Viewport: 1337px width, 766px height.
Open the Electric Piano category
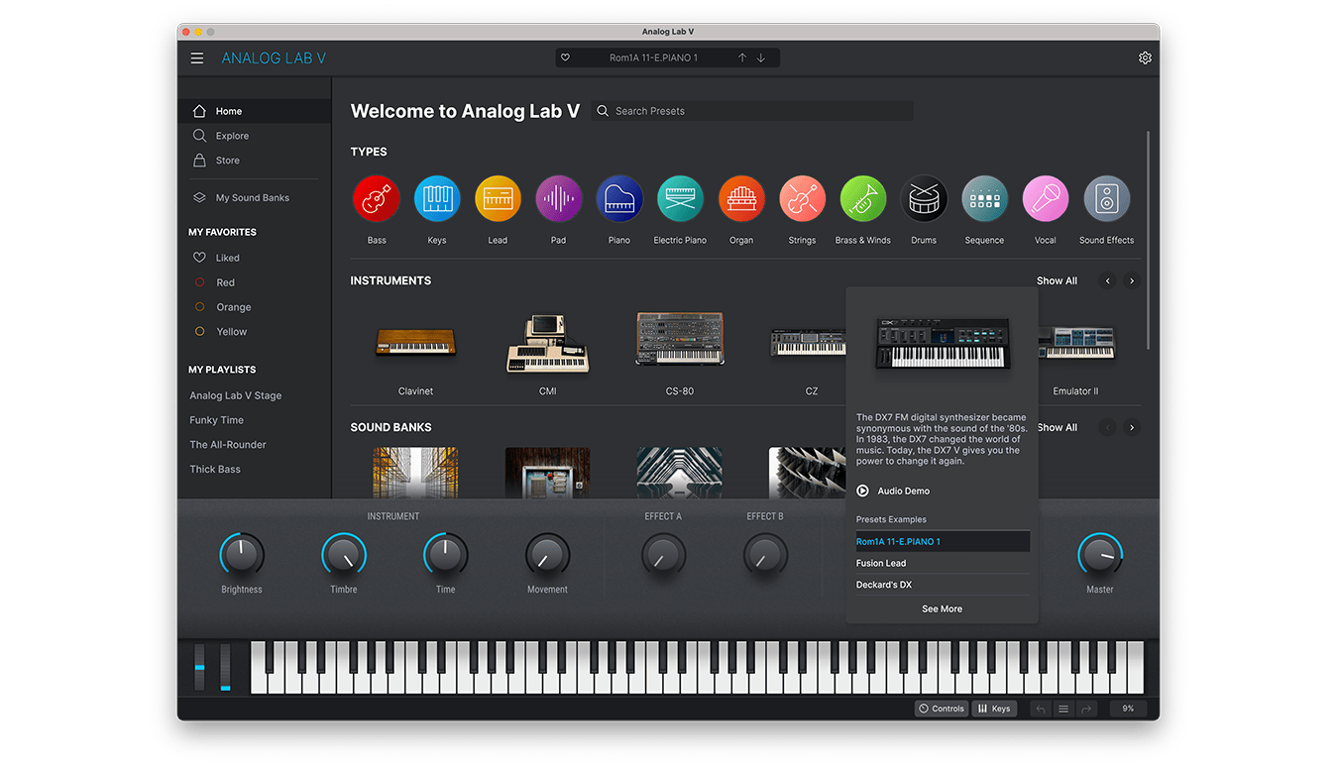(x=680, y=197)
